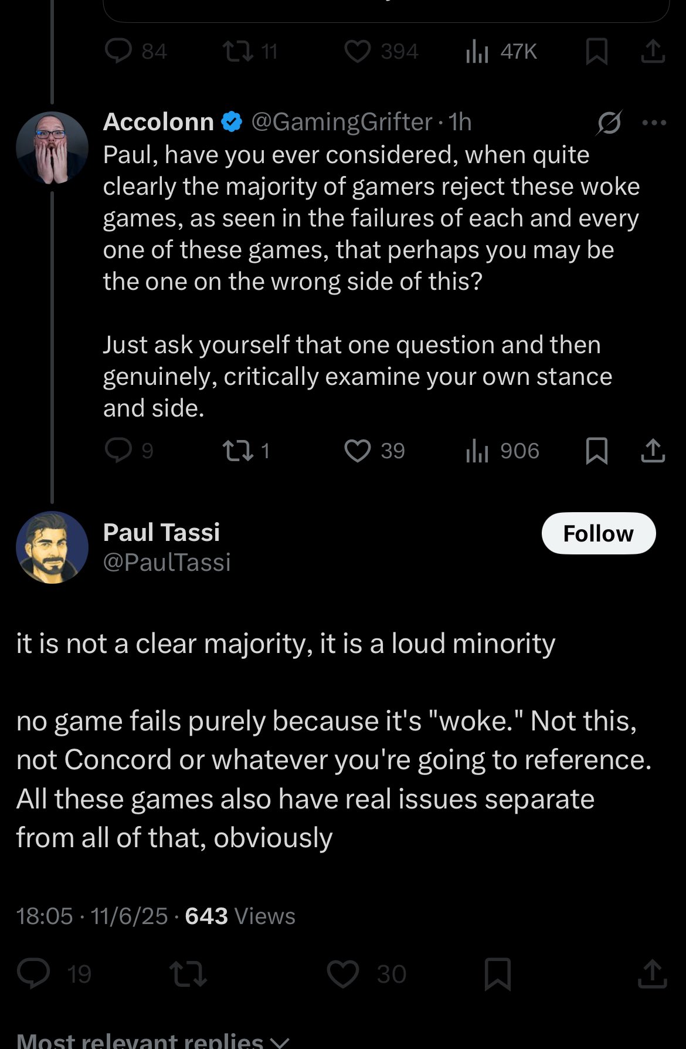Bookmark Paul Tassi's main tweet
686x1049 pixels.
498,974
